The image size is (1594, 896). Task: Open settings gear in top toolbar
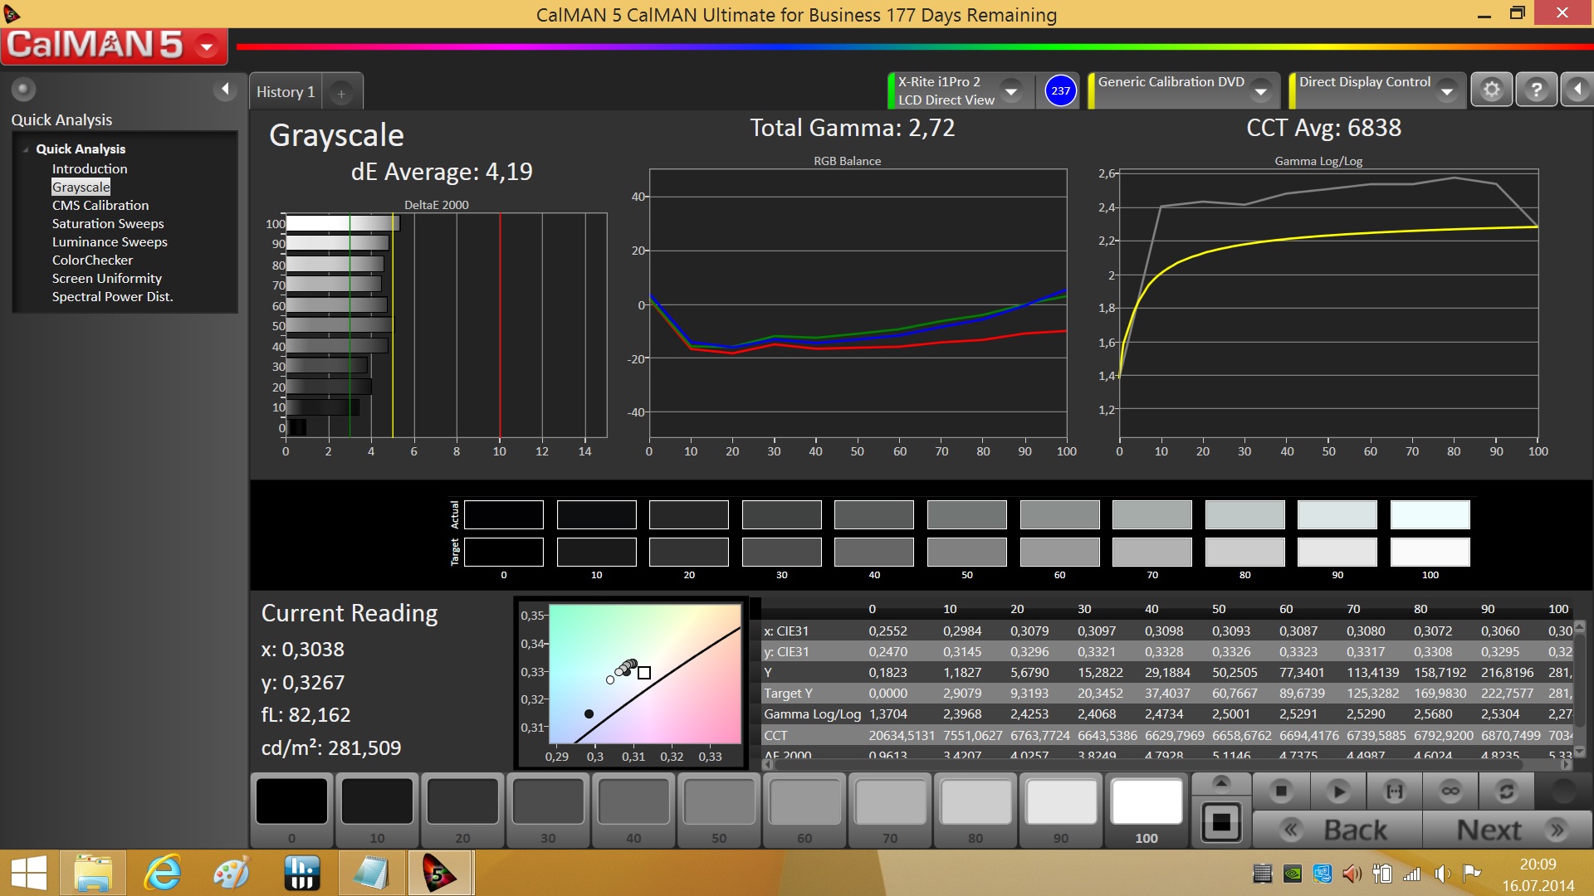click(x=1491, y=90)
